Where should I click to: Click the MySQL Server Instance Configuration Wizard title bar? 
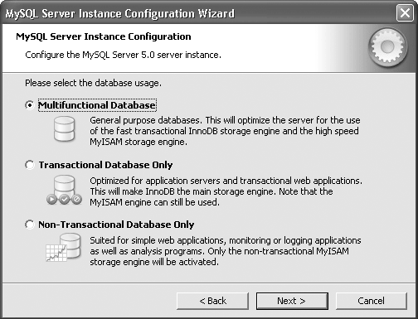199,13
